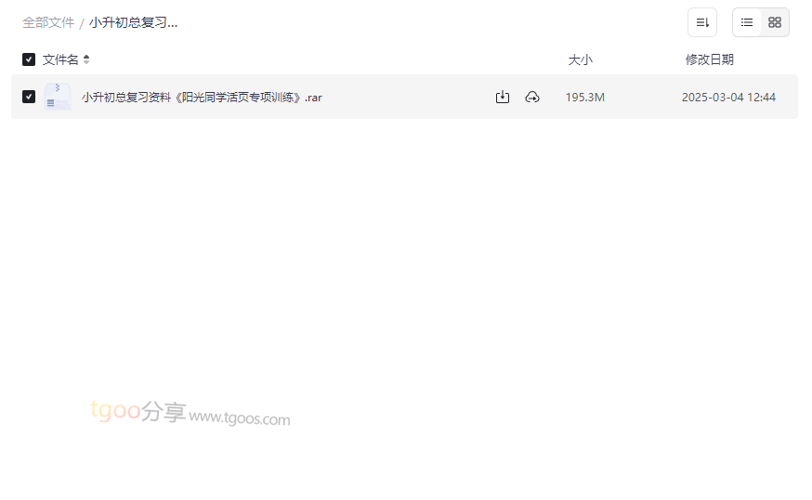Click the 2025-03-04 12:44 date cell

tap(728, 98)
